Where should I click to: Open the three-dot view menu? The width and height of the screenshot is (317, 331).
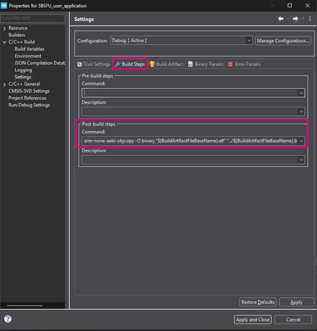(x=310, y=19)
